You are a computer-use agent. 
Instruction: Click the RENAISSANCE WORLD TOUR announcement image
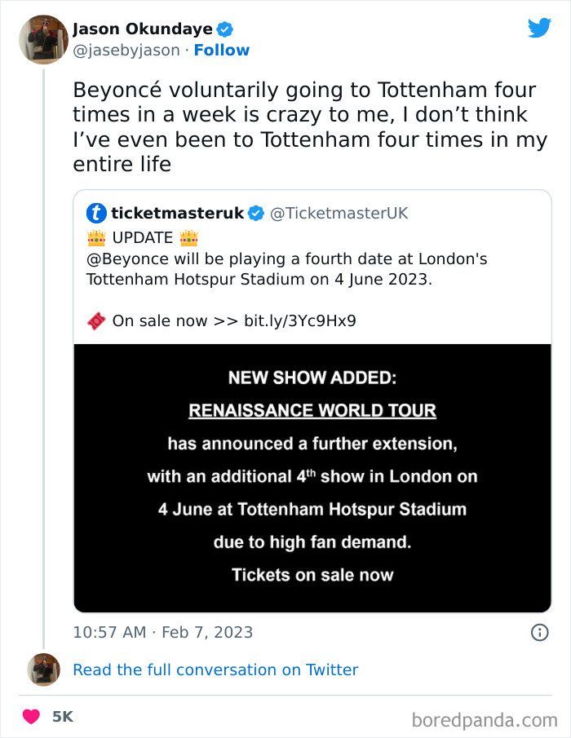[x=312, y=479]
